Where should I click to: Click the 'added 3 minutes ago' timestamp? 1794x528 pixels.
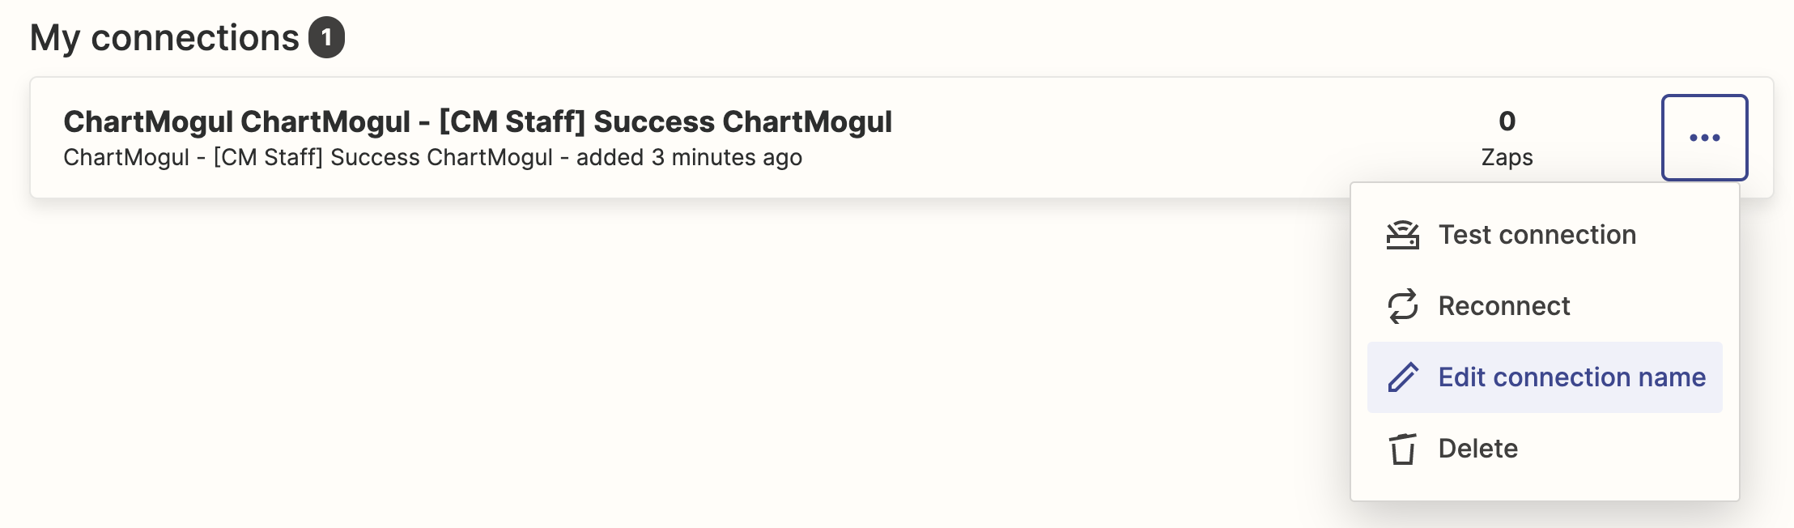[689, 157]
